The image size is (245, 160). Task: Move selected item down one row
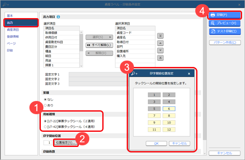(x=160, y=51)
